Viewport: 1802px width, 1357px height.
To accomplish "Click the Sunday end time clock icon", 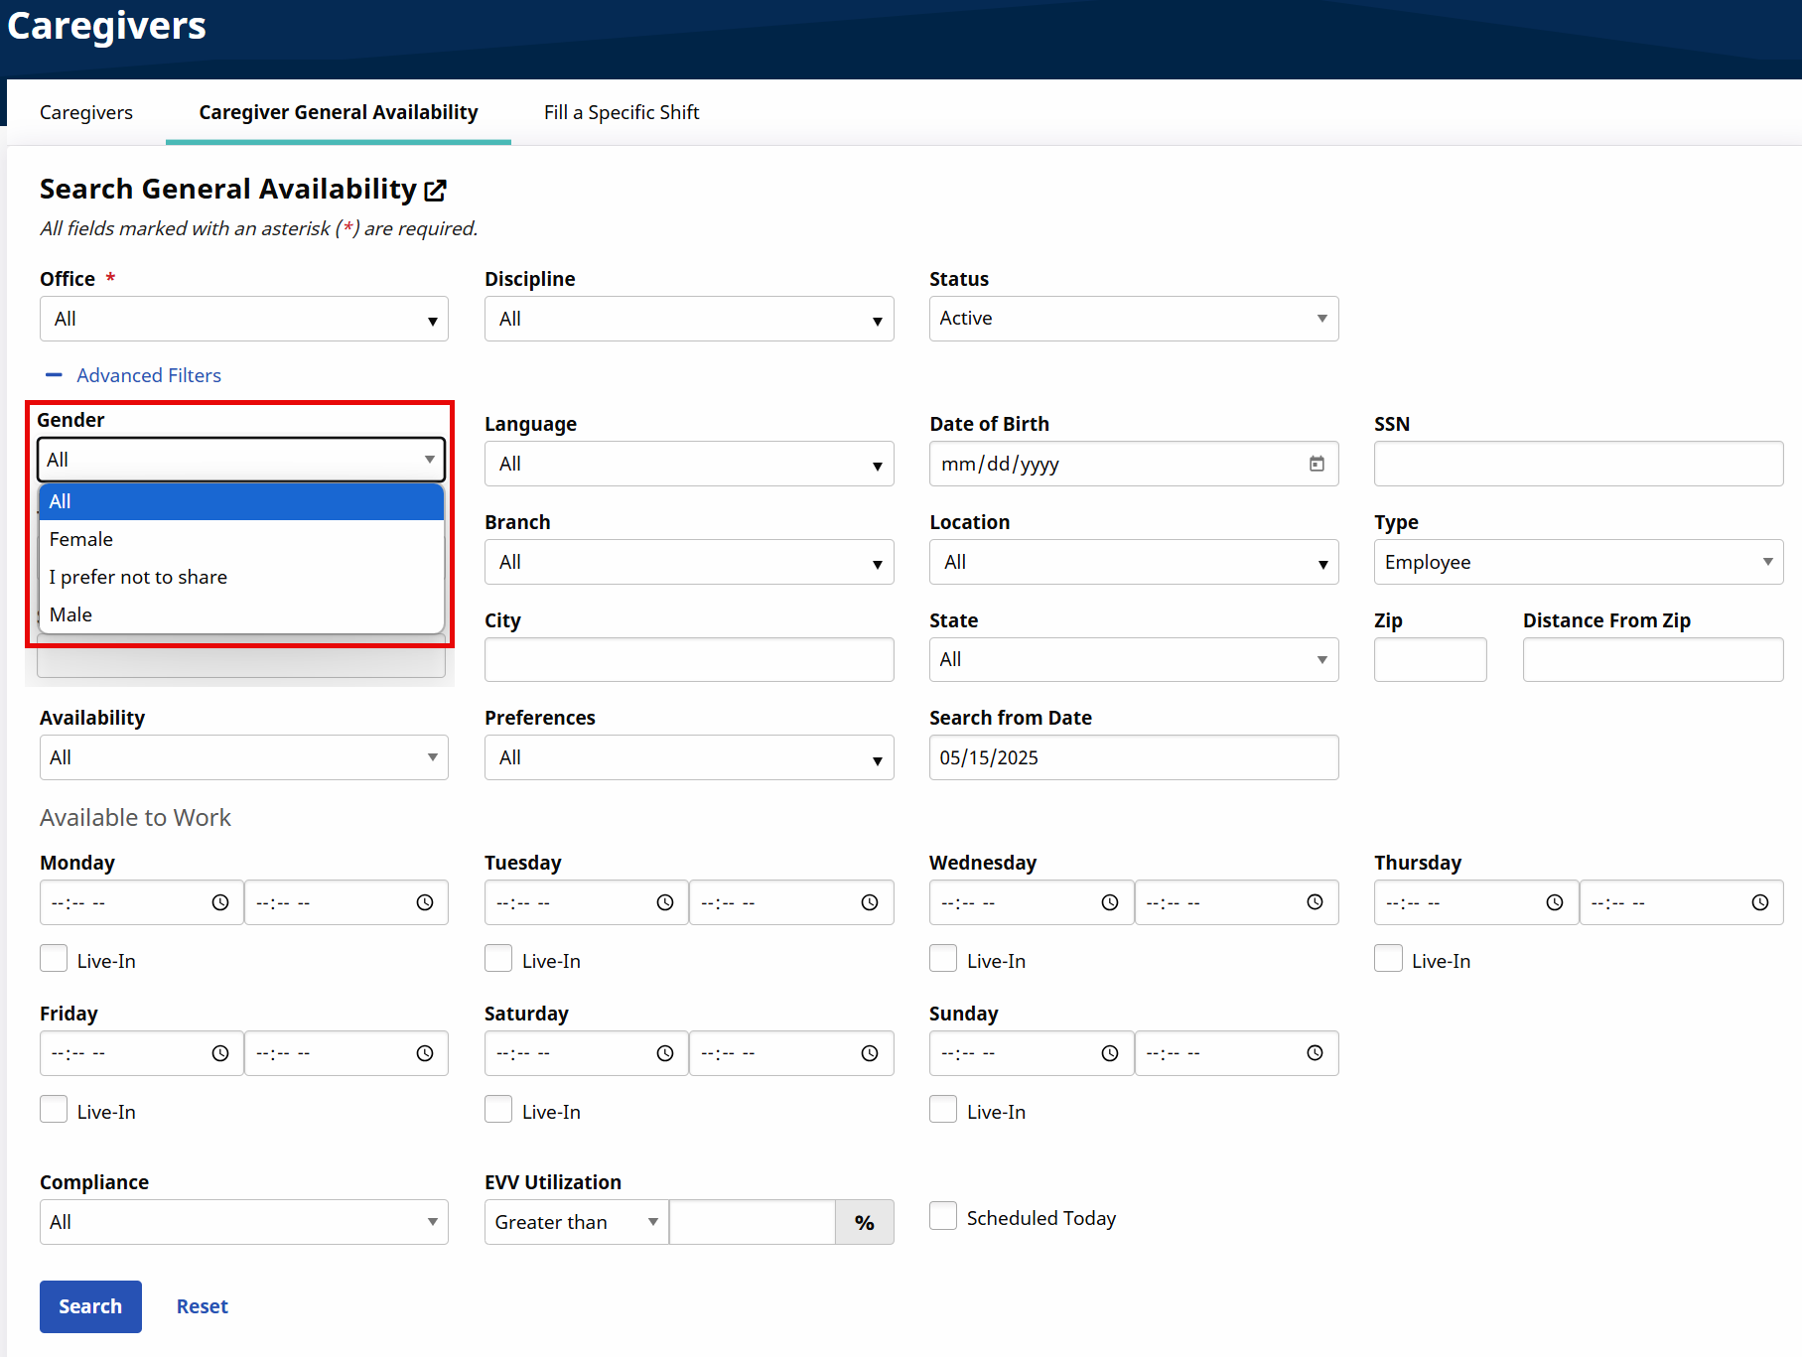I will point(1315,1053).
